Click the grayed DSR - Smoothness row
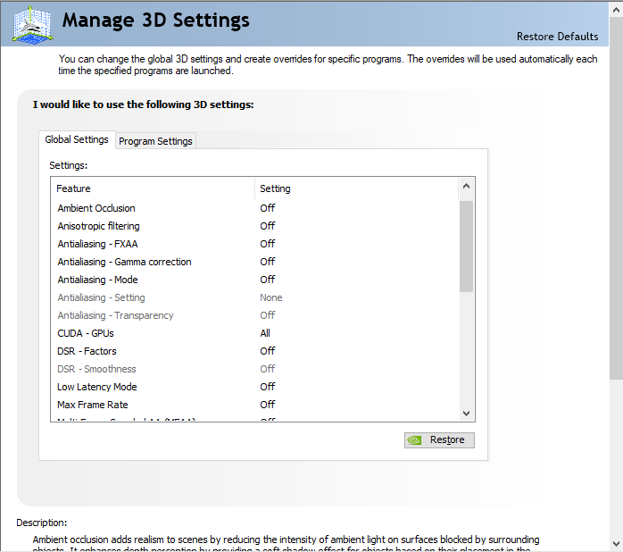This screenshot has height=552, width=623. [x=254, y=369]
